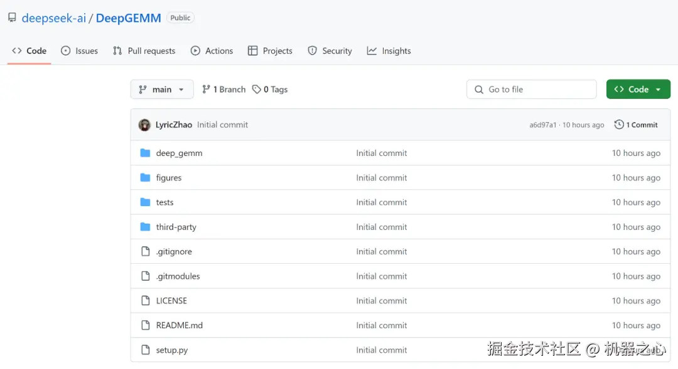
Task: Click the deep_gemm folder icon
Action: coord(145,153)
